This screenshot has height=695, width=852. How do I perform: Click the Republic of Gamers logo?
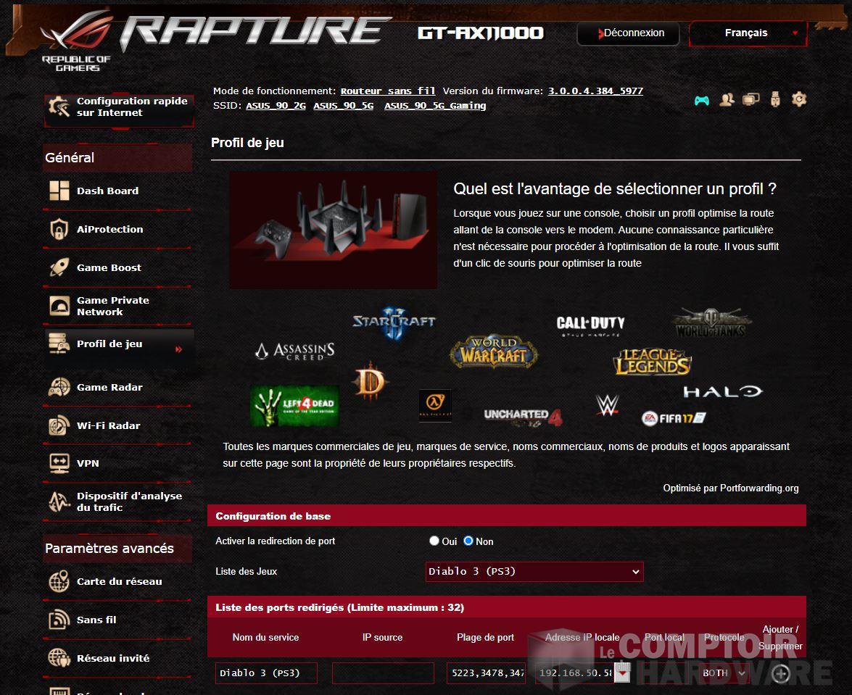click(x=77, y=41)
